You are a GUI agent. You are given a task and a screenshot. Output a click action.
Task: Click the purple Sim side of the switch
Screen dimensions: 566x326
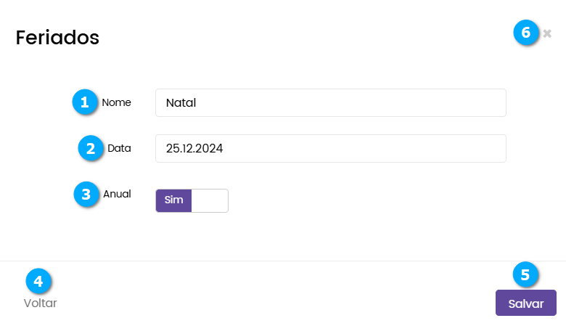174,200
